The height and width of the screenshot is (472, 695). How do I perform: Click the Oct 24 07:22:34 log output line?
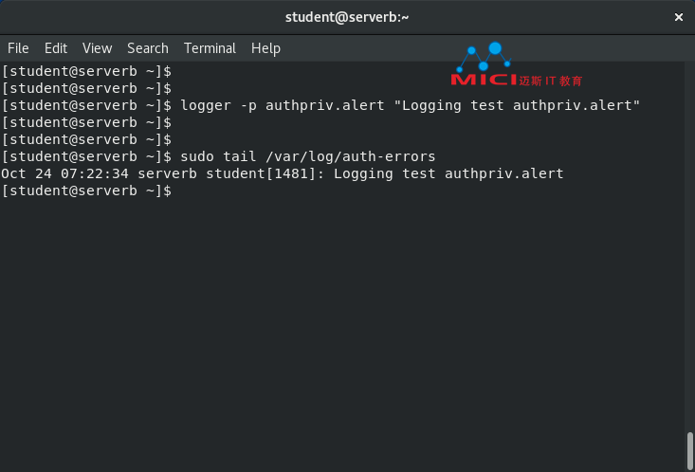point(283,173)
